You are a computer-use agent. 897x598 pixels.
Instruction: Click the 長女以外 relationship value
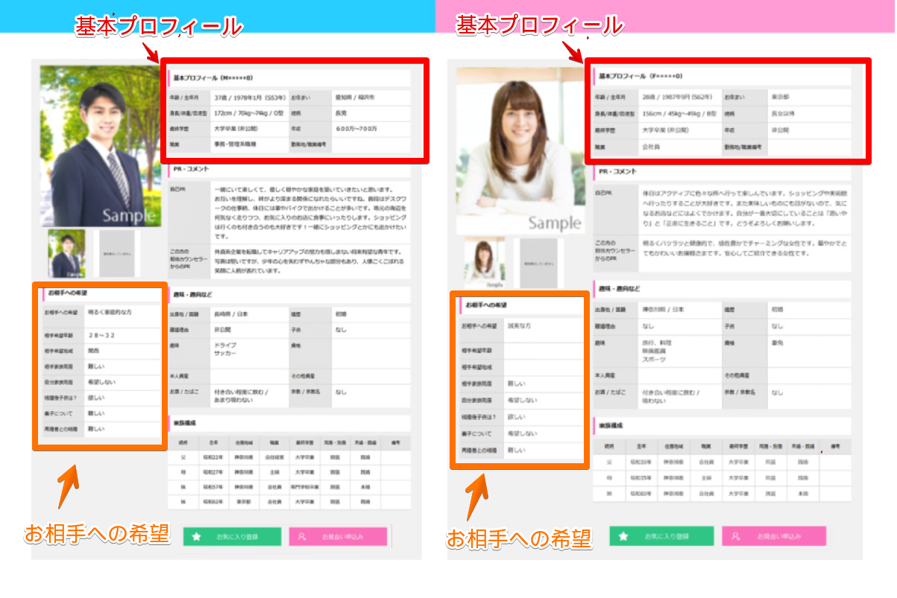click(784, 114)
